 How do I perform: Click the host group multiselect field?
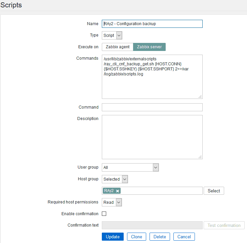click(x=161, y=191)
